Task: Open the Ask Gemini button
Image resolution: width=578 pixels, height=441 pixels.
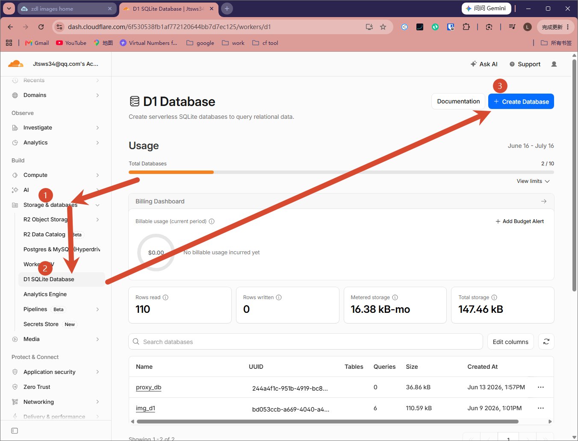Action: (x=486, y=8)
